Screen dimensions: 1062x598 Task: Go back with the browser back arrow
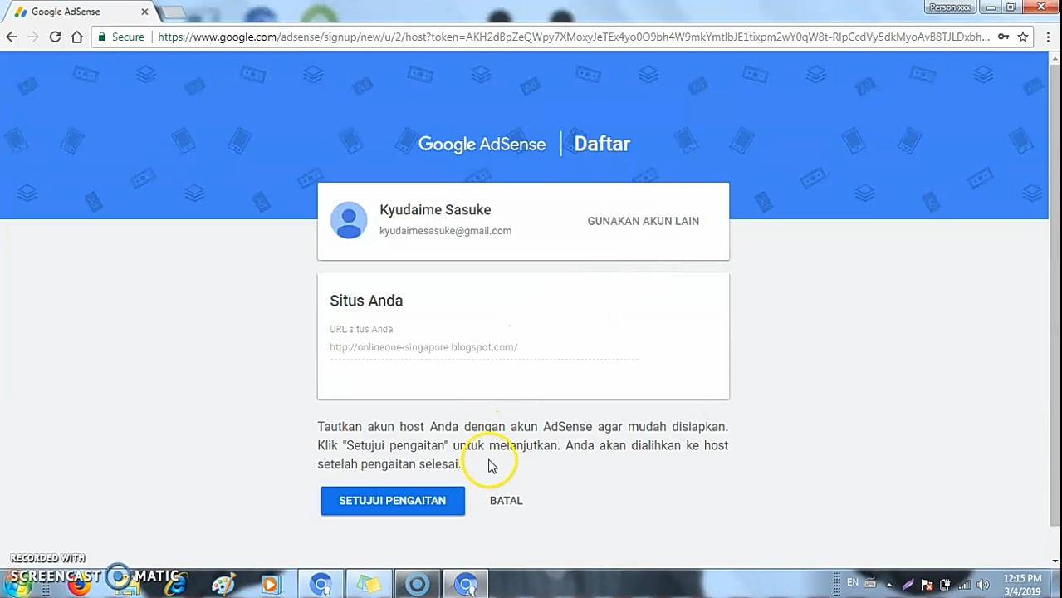12,37
